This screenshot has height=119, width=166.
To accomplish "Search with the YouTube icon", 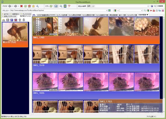I will [x=154, y=10].
